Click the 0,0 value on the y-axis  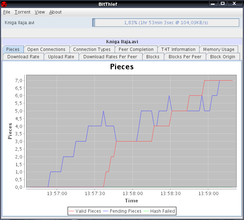[19, 187]
